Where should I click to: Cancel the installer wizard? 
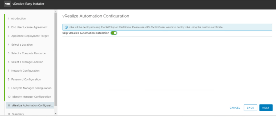(235, 108)
